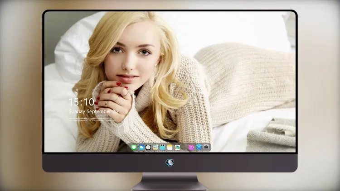The image size is (340, 191).
Task: Open the yellow Notes app in dock
Action: pyautogui.click(x=170, y=147)
